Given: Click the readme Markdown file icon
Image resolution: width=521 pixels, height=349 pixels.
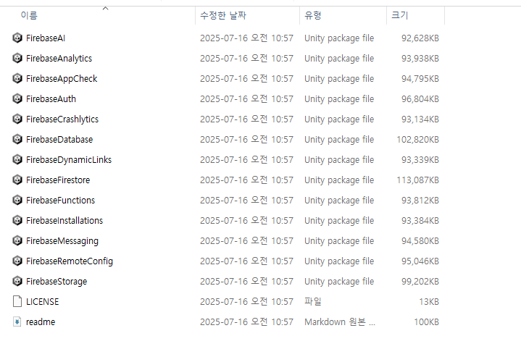Looking at the screenshot, I should [17, 321].
